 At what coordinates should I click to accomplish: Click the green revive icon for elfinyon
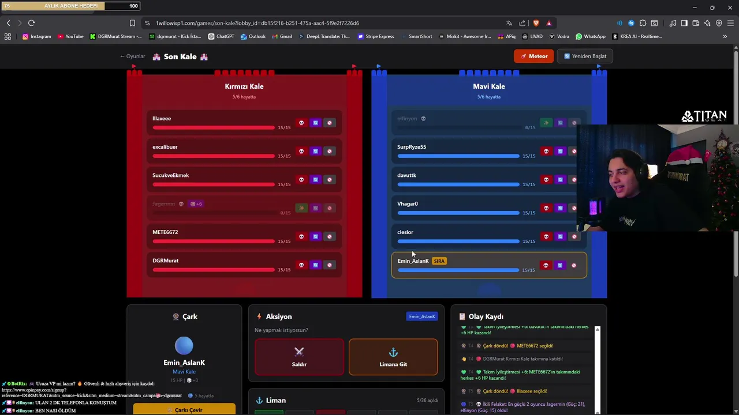click(x=546, y=123)
